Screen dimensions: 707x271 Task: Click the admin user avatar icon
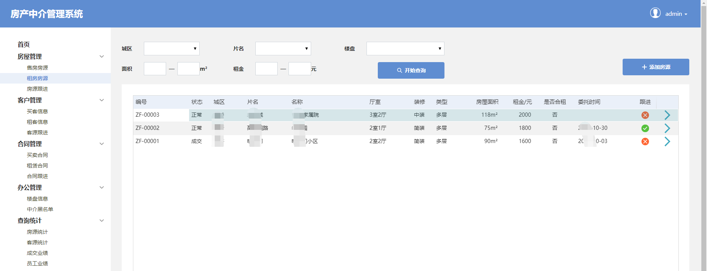[x=655, y=13]
